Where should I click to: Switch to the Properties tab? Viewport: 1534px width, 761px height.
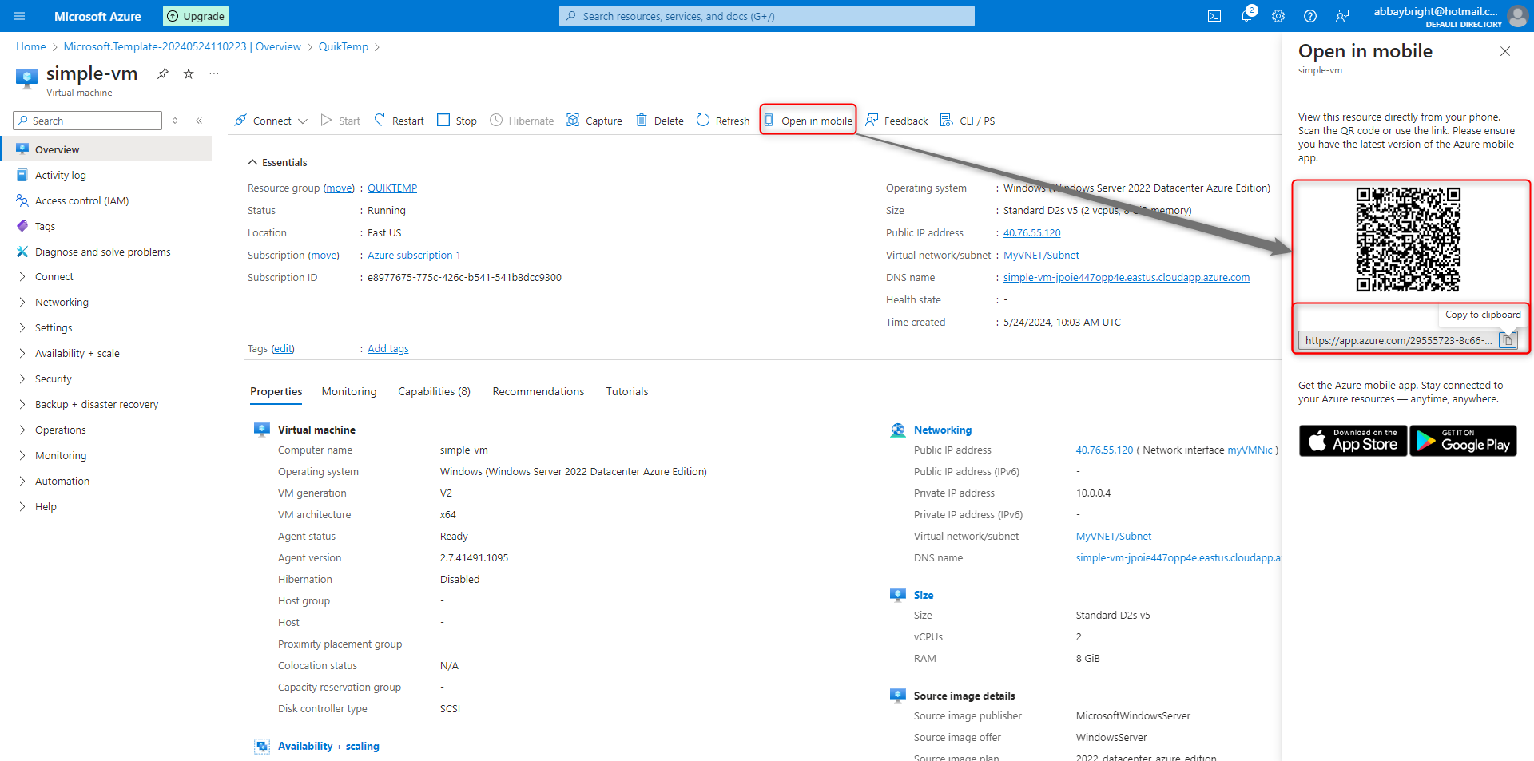pos(276,391)
